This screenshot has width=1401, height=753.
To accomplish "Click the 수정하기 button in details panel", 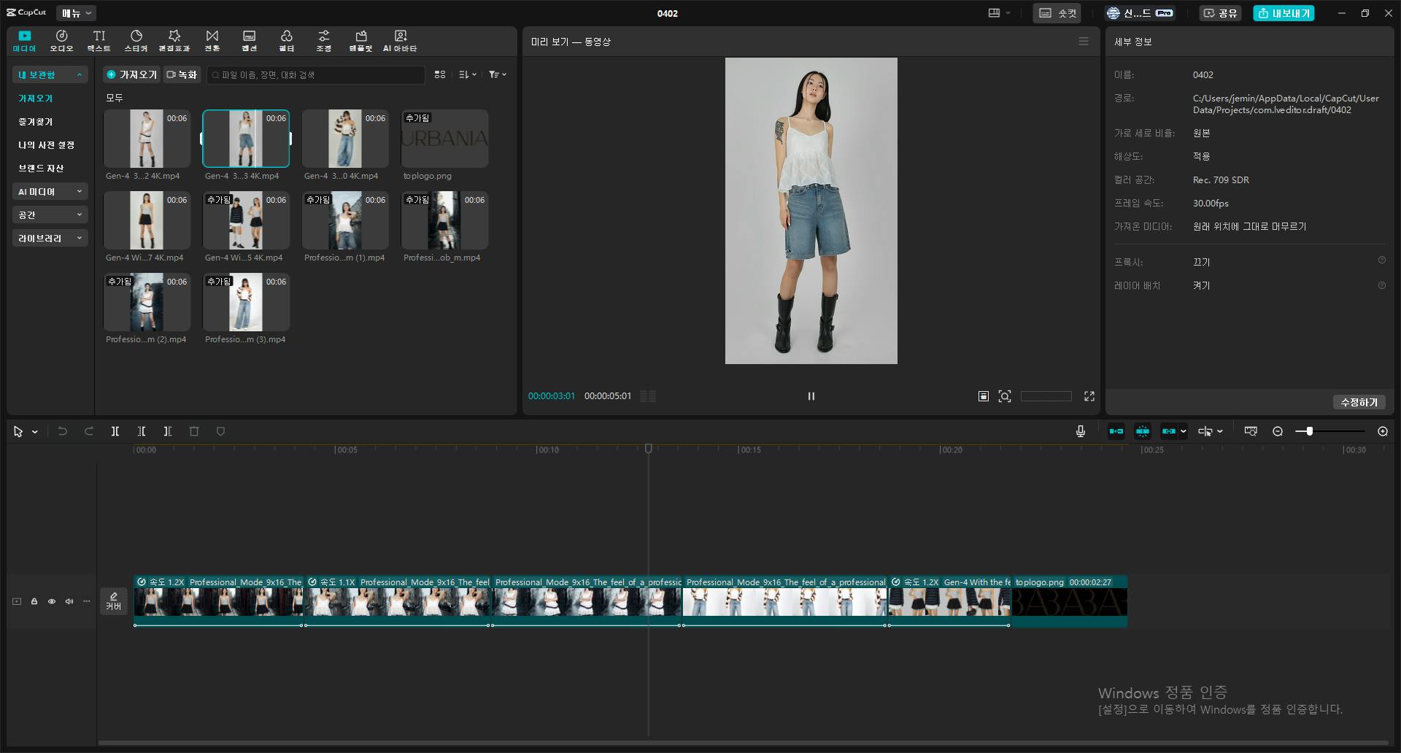I will [x=1359, y=403].
